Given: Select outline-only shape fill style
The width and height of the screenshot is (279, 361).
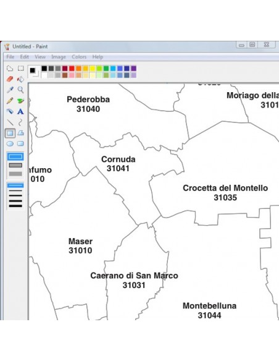Looking at the screenshot, I should [15, 157].
